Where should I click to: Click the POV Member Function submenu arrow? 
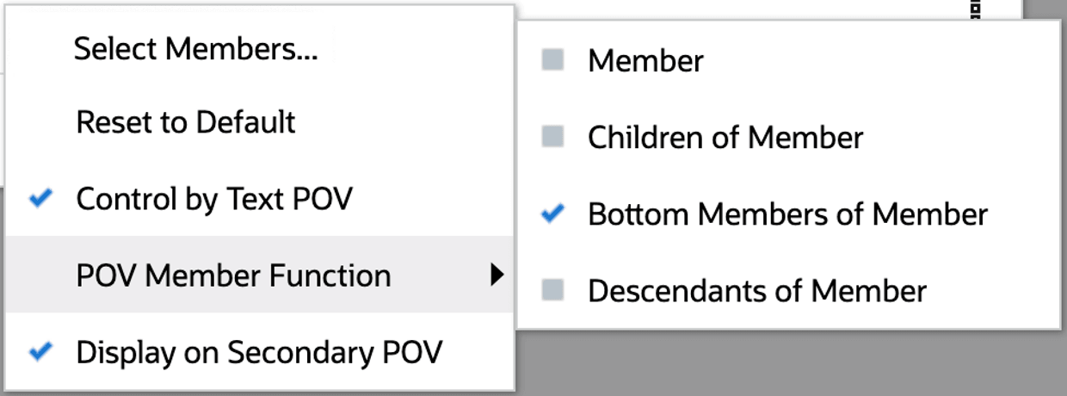click(x=496, y=275)
